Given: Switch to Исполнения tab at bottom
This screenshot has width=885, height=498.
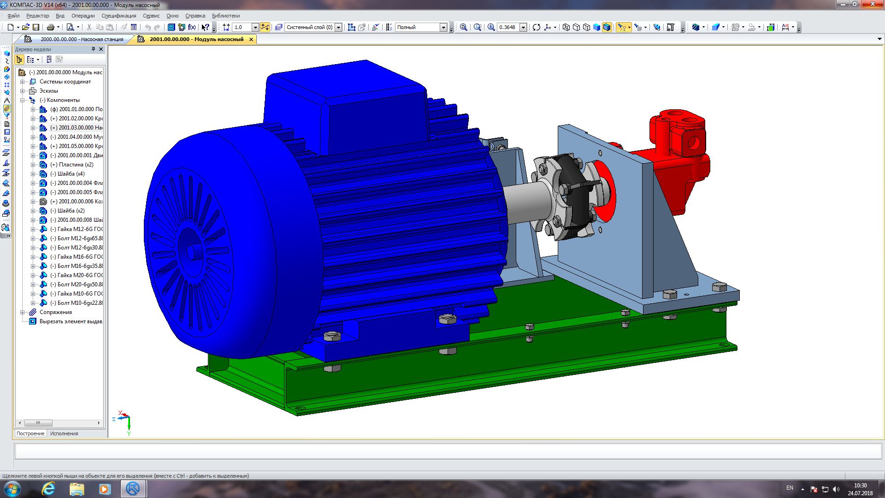Looking at the screenshot, I should coord(64,433).
